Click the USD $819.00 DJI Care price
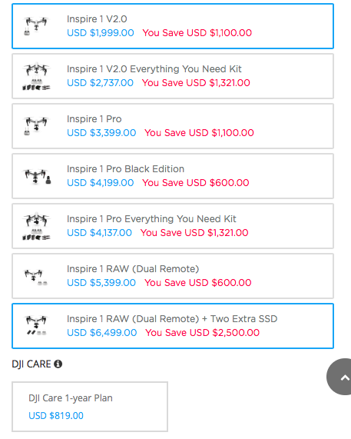This screenshot has width=351, height=439. click(56, 415)
